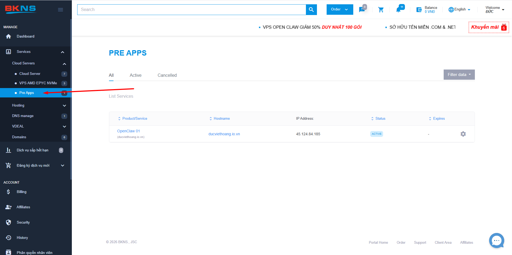
Task: Select Pre Apps sidebar item
Action: (35, 93)
